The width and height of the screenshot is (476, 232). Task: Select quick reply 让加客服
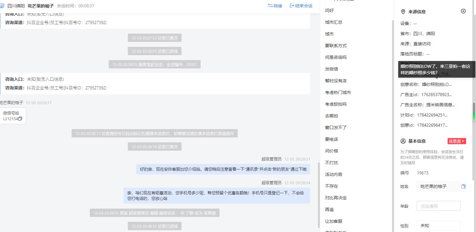(334, 221)
